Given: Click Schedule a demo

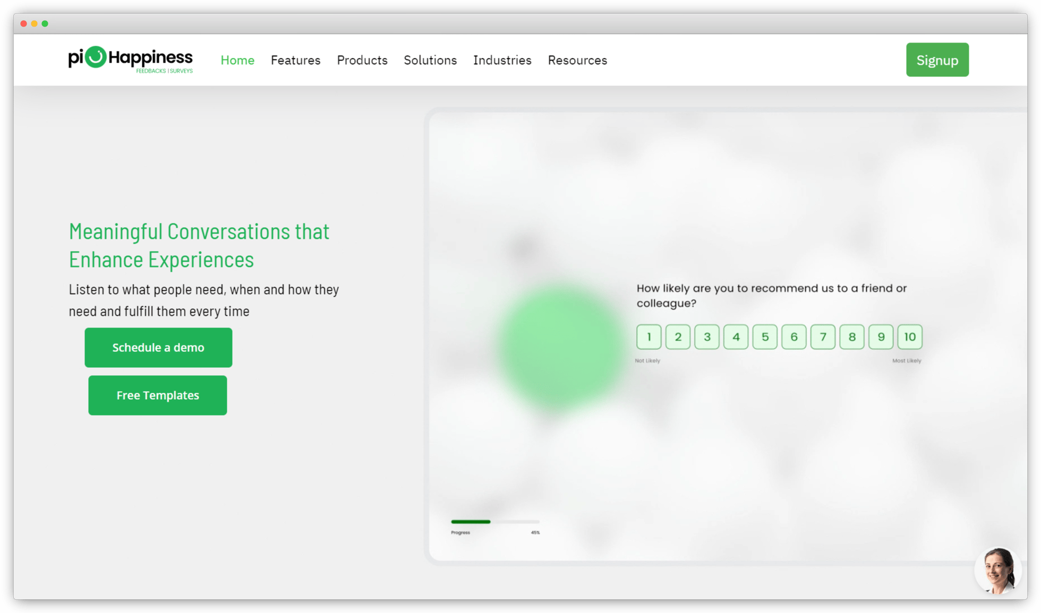Looking at the screenshot, I should point(158,348).
